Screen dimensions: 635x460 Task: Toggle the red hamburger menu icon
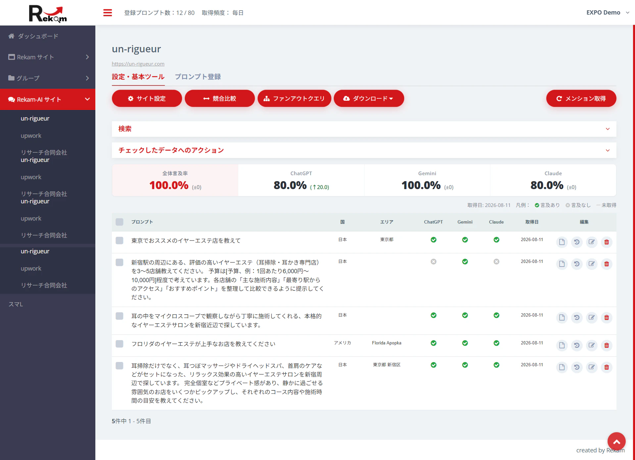(108, 13)
